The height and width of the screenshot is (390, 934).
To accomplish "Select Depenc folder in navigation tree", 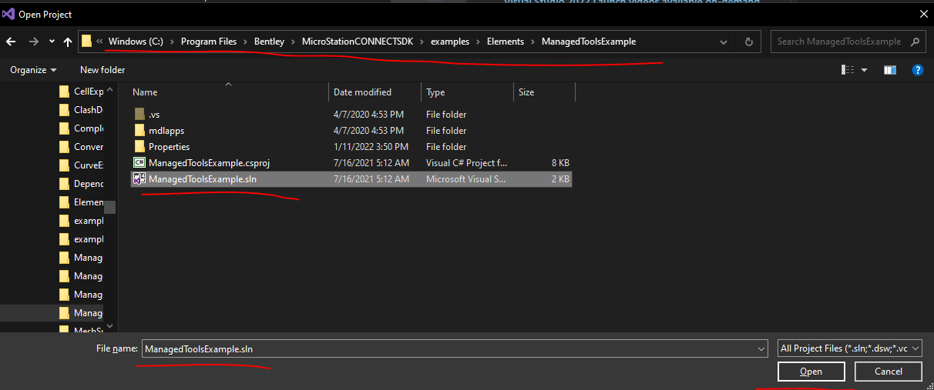I will point(81,183).
